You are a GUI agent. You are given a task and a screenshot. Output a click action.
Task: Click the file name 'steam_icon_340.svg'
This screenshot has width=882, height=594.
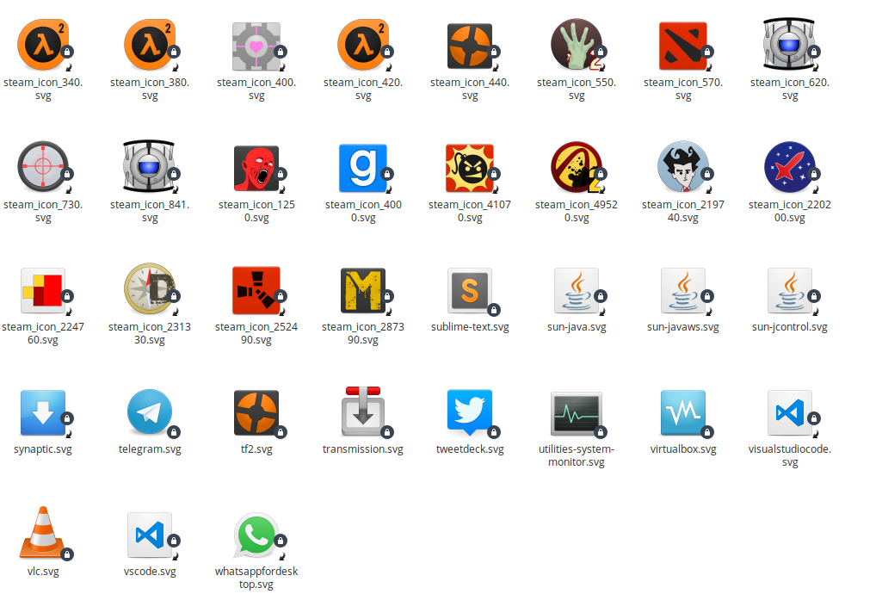[43, 89]
